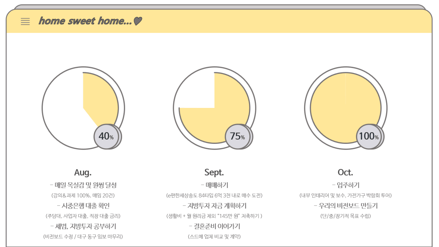
Task: Click the home sweet home title
Action: [x=85, y=21]
